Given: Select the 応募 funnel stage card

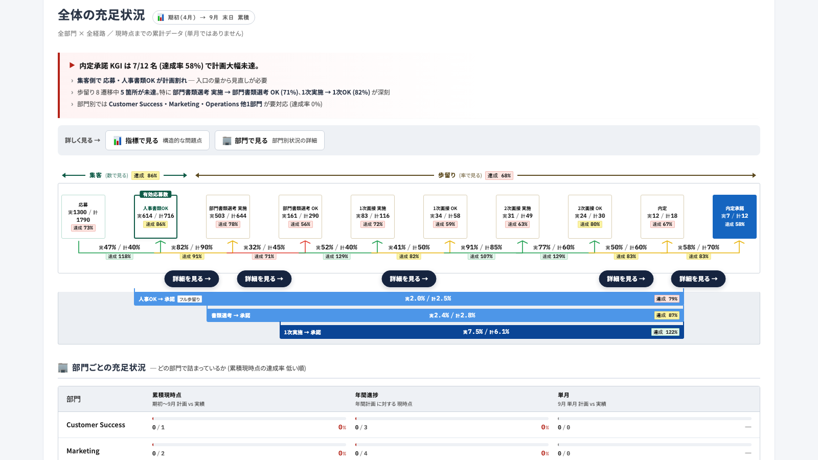Looking at the screenshot, I should click(x=83, y=217).
